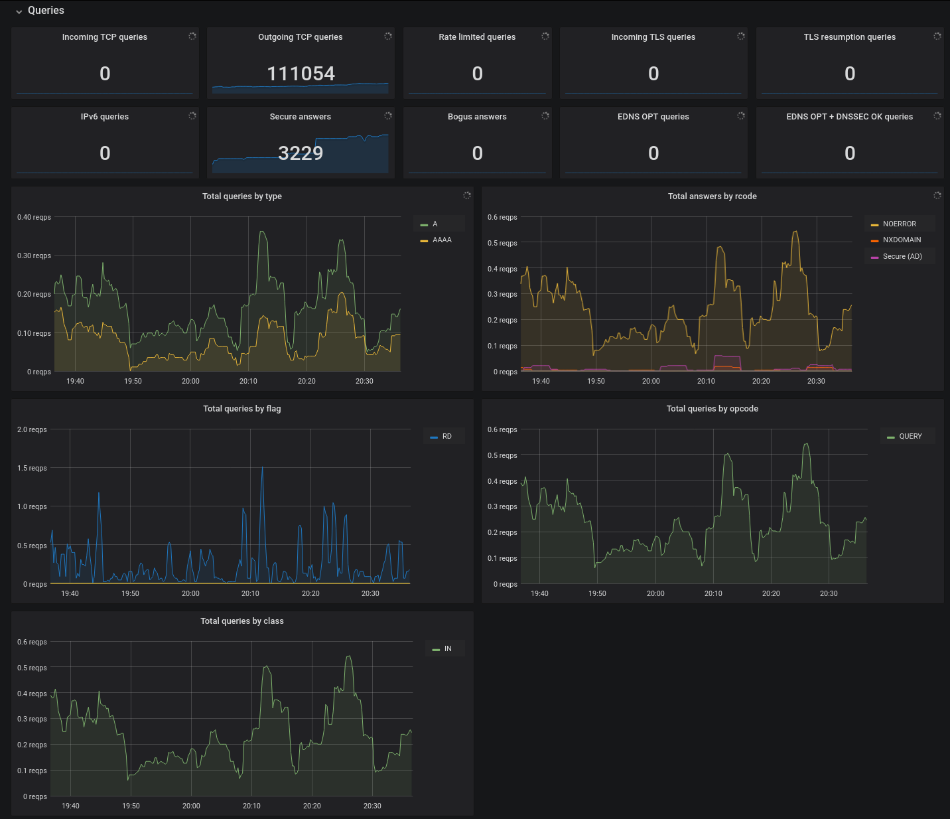Click the Outgoing TCP queries value 111054
Screen dimensions: 950x819
coord(301,74)
